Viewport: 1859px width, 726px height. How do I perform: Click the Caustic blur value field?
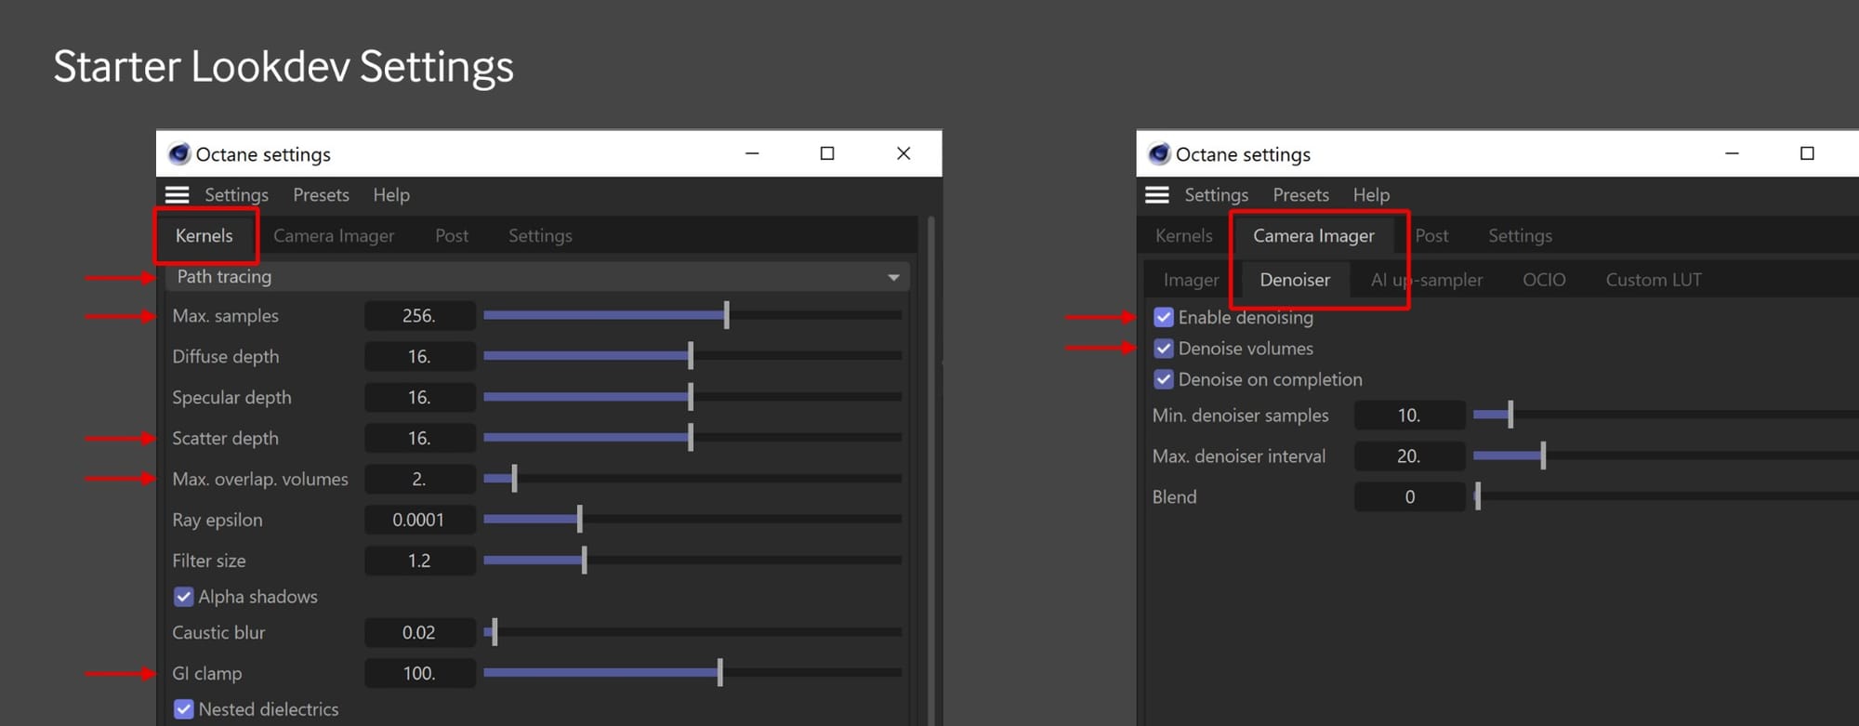[x=420, y=633]
